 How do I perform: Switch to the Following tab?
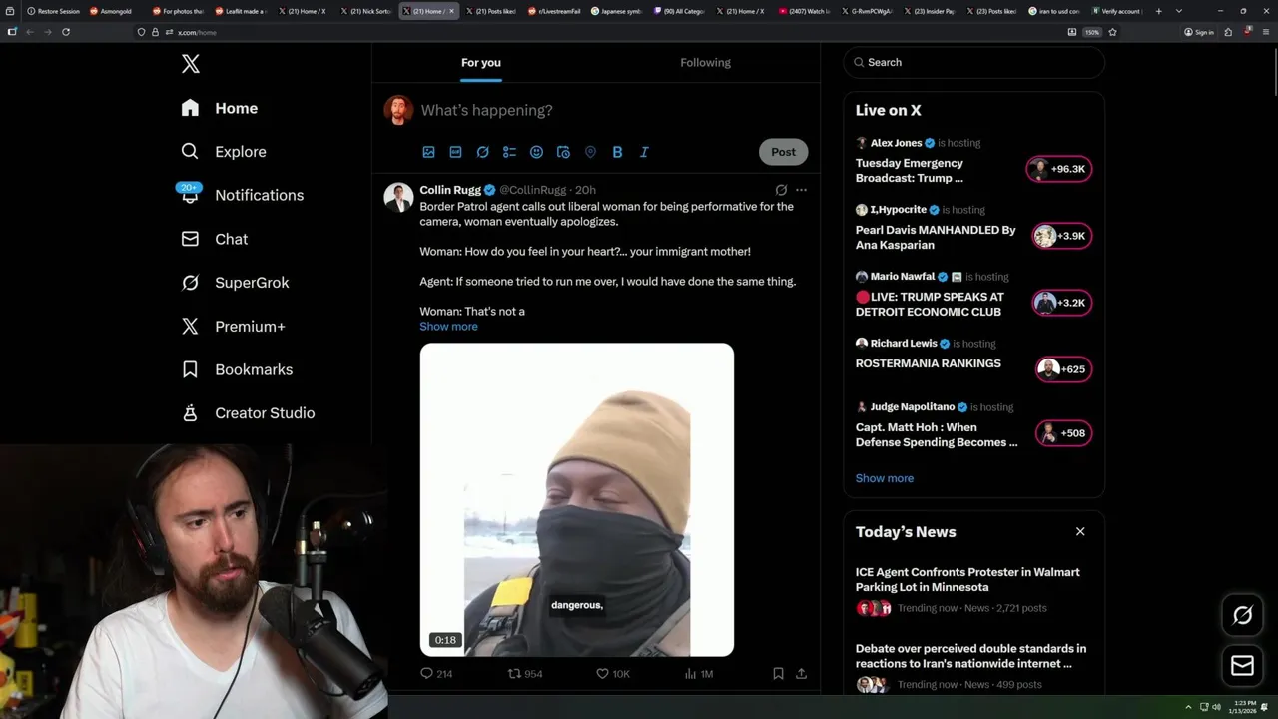705,62
